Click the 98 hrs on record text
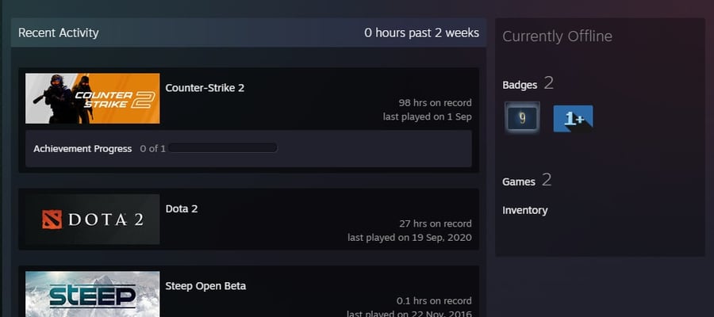The image size is (714, 317). click(436, 103)
